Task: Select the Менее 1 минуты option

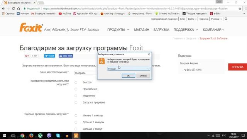Action: [x=76, y=115]
